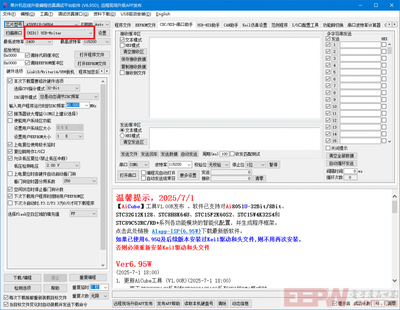This screenshot has width=400, height=310.
Task: Click the left arrow of hardware options tabs
Action: [102, 71]
